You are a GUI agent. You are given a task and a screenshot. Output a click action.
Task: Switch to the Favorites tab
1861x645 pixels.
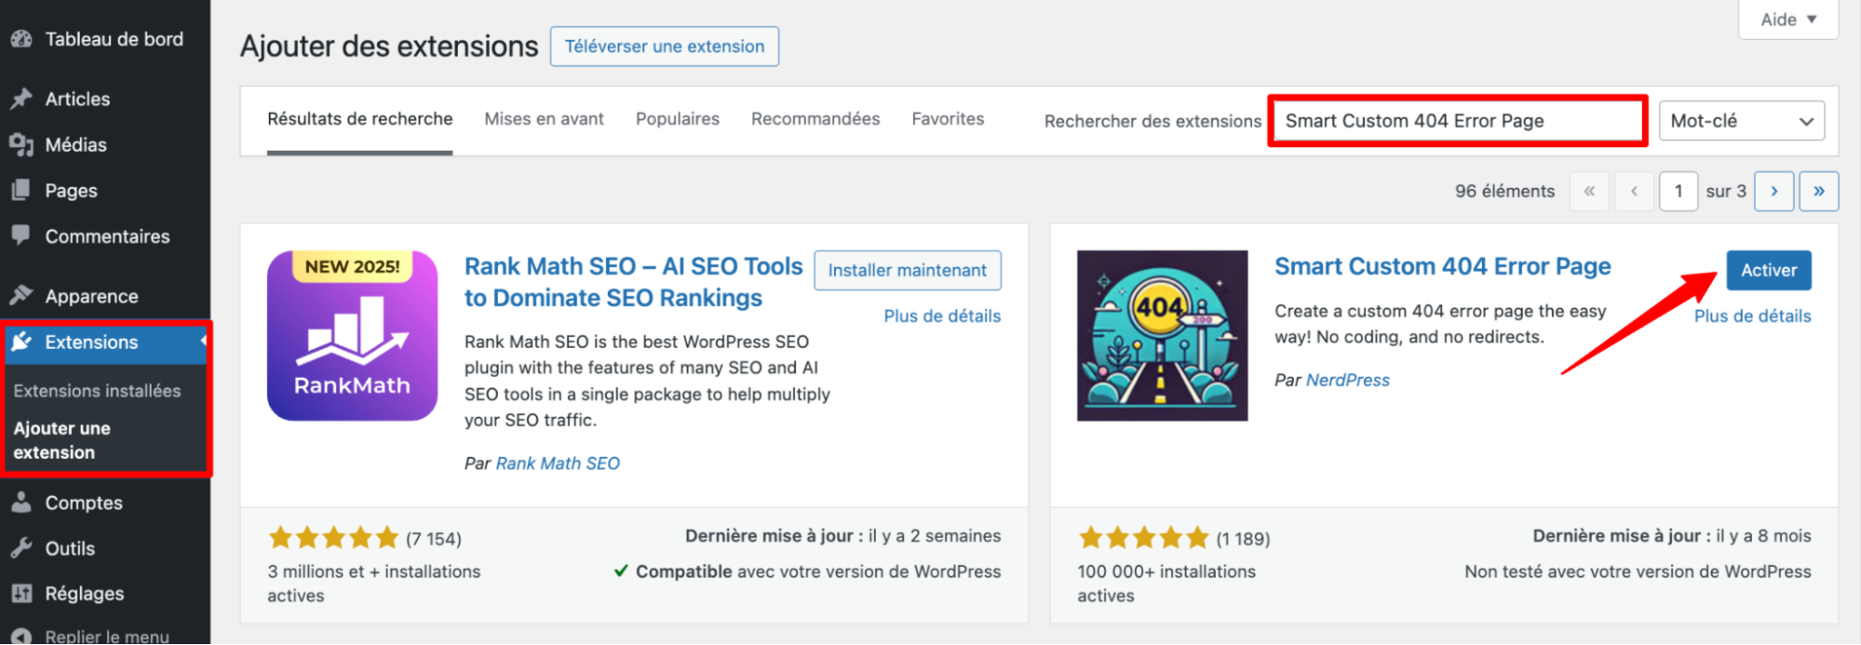tap(948, 119)
